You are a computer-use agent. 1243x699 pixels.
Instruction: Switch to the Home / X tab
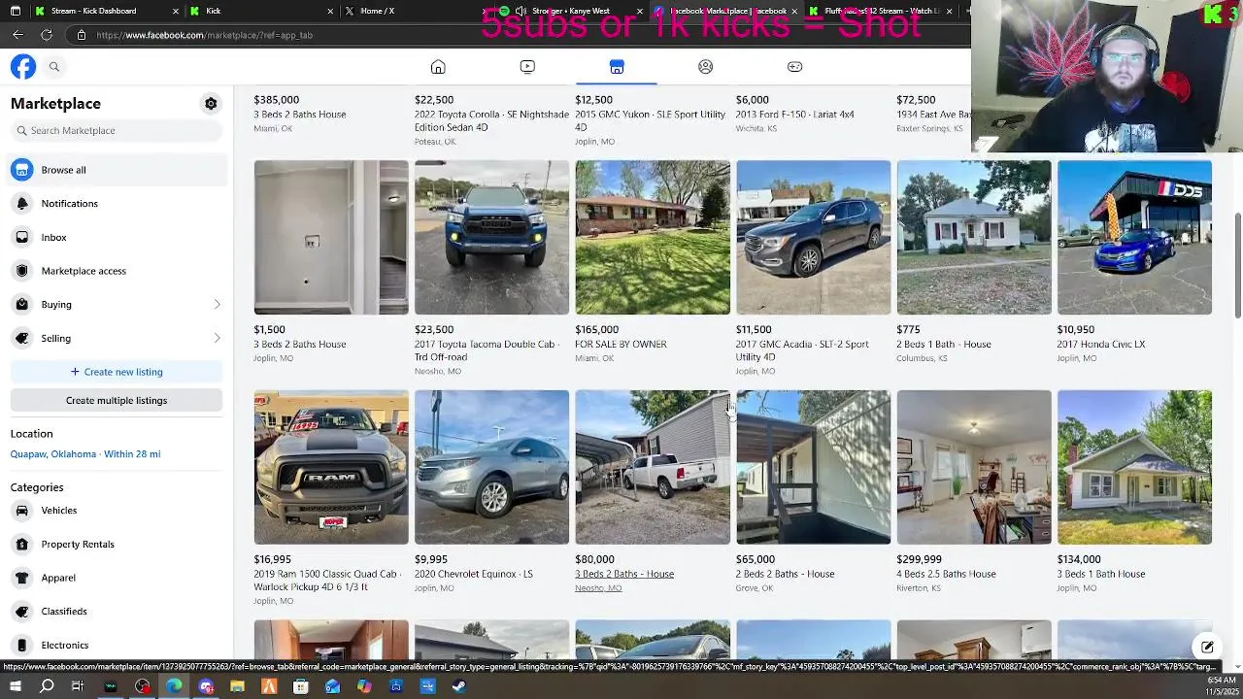pyautogui.click(x=418, y=11)
